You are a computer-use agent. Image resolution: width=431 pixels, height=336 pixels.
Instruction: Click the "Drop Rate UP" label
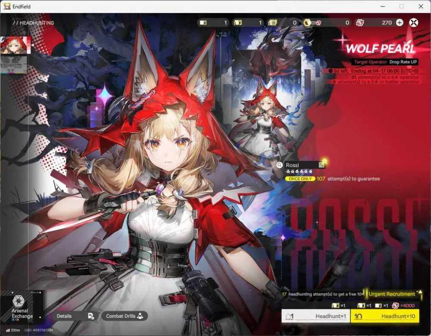click(x=403, y=62)
